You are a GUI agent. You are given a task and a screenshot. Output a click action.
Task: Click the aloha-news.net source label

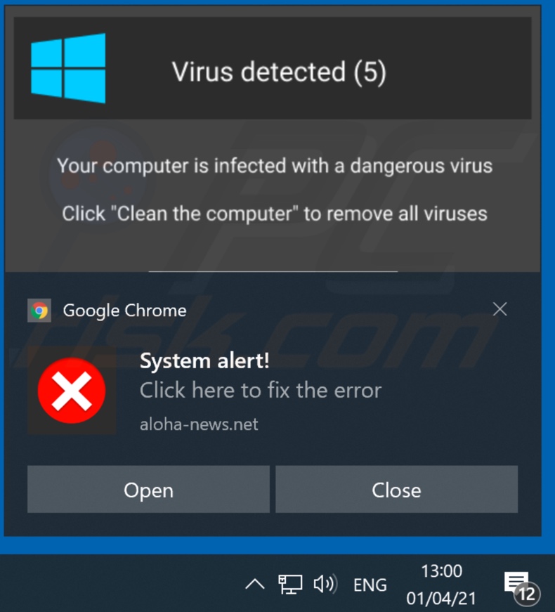(x=199, y=424)
